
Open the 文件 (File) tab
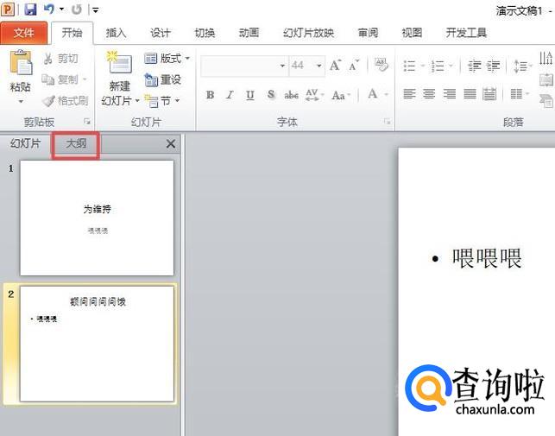pos(23,33)
